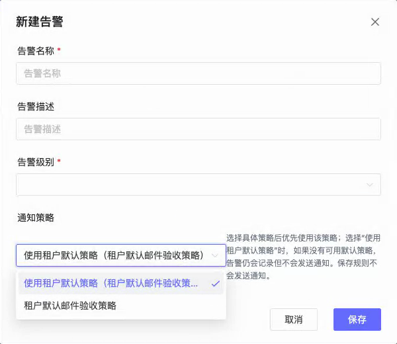Click the 新建告警 dialog title
Viewport: 397px width, 344px height.
[40, 22]
